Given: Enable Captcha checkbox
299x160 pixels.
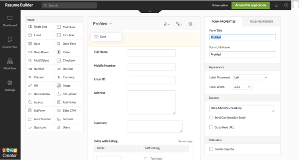Looking at the screenshot, I should [211, 149].
